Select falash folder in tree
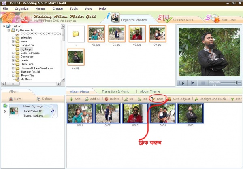Image resolution: width=243 pixels, height=169 pixels. [x=24, y=61]
